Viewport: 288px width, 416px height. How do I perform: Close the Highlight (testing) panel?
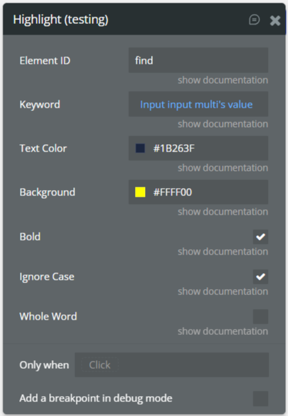click(x=275, y=21)
